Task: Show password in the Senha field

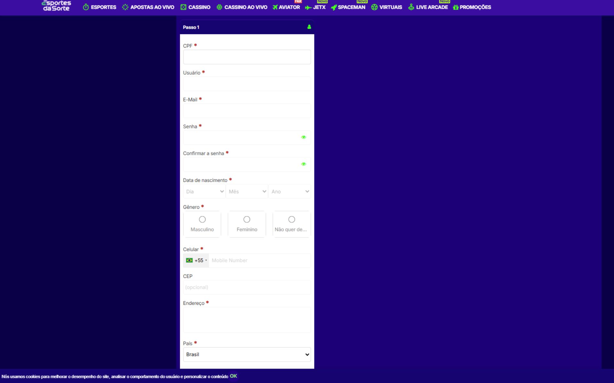Action: tap(303, 137)
